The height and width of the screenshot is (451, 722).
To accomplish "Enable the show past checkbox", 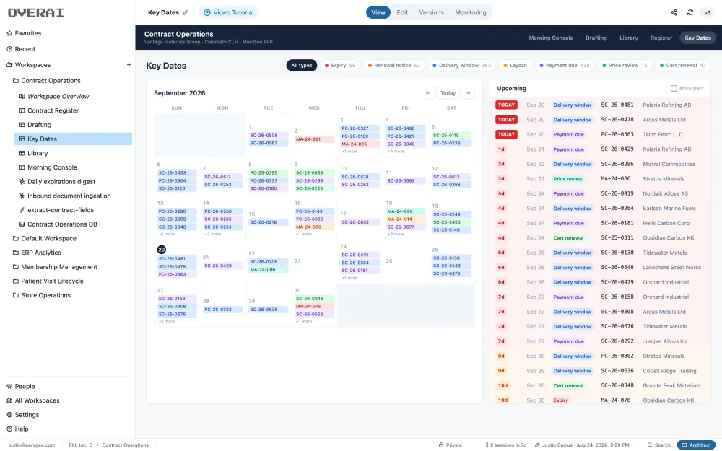I will [674, 88].
